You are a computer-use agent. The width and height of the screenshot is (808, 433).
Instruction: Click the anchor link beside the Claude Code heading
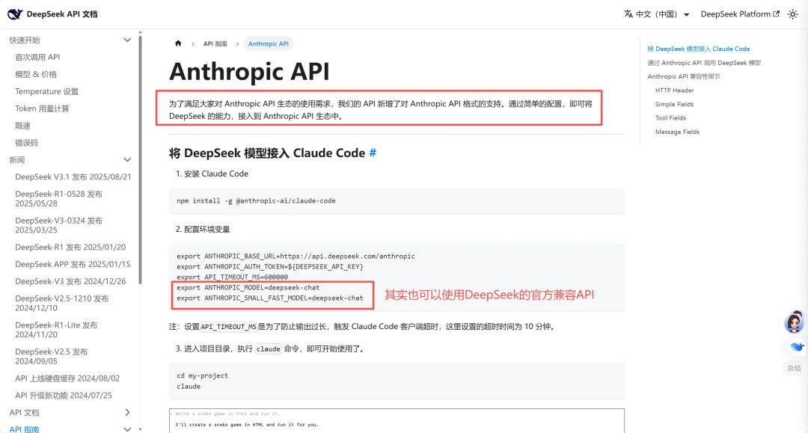[x=374, y=153]
